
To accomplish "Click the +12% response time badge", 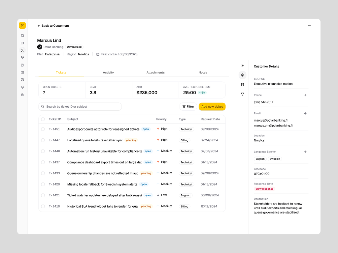I will click(202, 93).
